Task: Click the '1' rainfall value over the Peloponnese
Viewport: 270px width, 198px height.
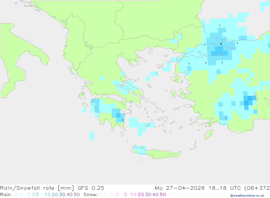Action: tap(122, 120)
